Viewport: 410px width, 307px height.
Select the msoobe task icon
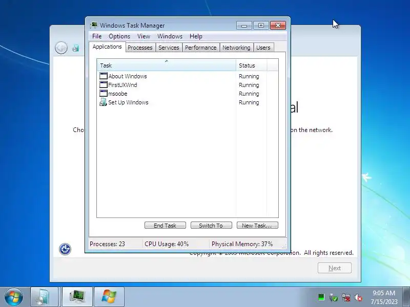[104, 93]
